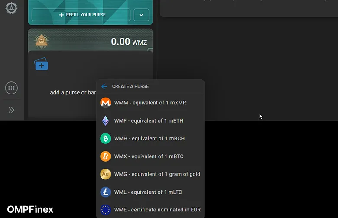Click the Bitcoin Cash WMH icon

click(x=105, y=138)
